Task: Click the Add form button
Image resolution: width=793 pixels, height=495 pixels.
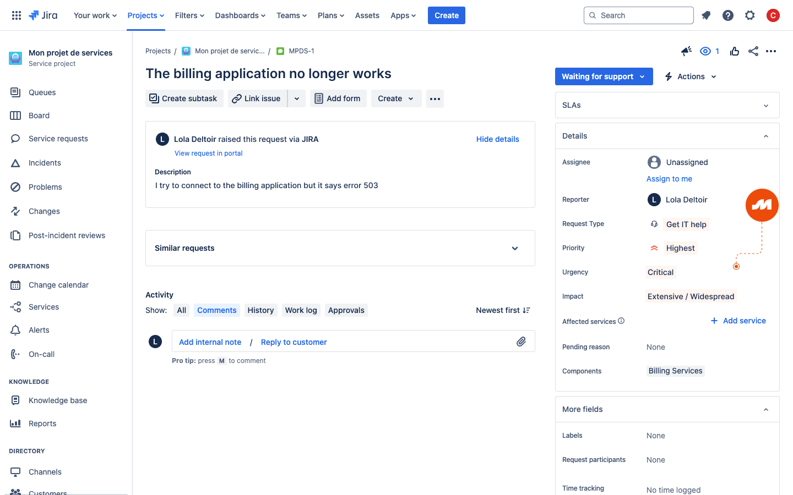Action: [x=338, y=98]
